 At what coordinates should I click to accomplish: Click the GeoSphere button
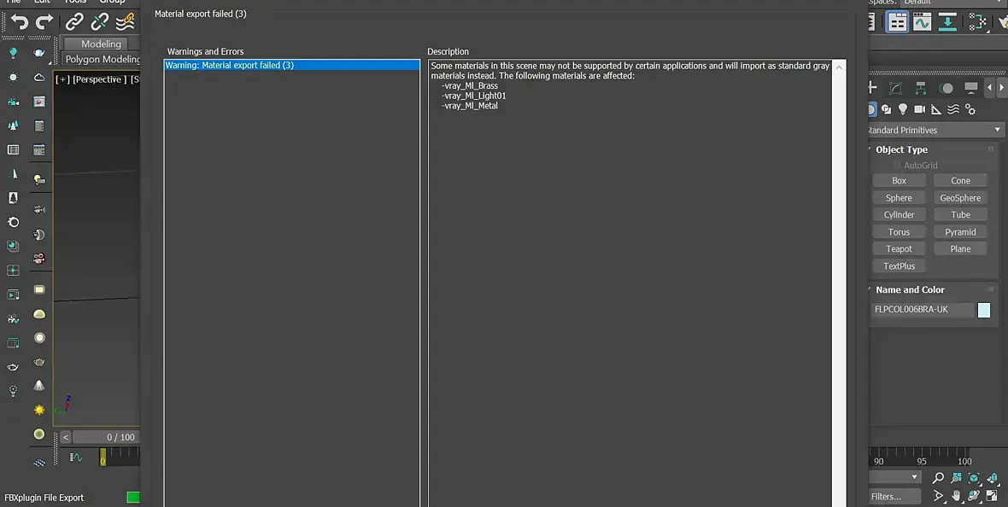click(x=960, y=198)
